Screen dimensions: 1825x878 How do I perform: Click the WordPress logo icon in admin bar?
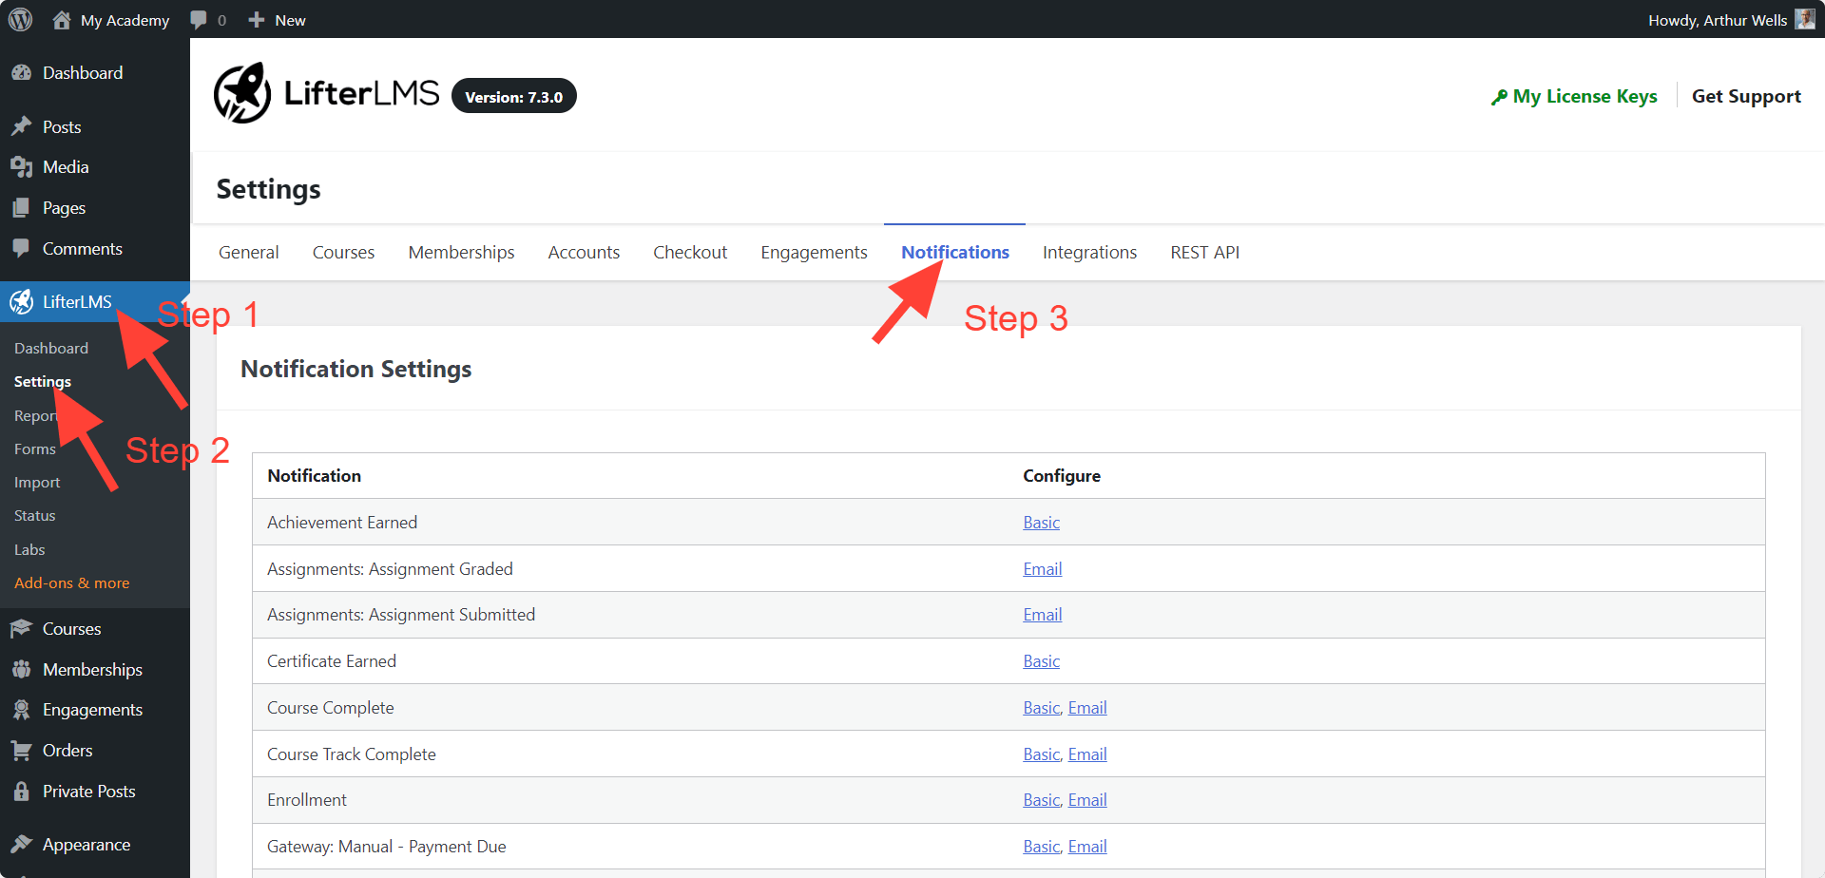tap(20, 19)
